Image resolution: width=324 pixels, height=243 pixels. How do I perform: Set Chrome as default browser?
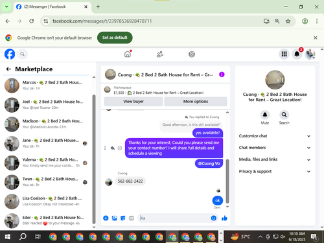(115, 38)
